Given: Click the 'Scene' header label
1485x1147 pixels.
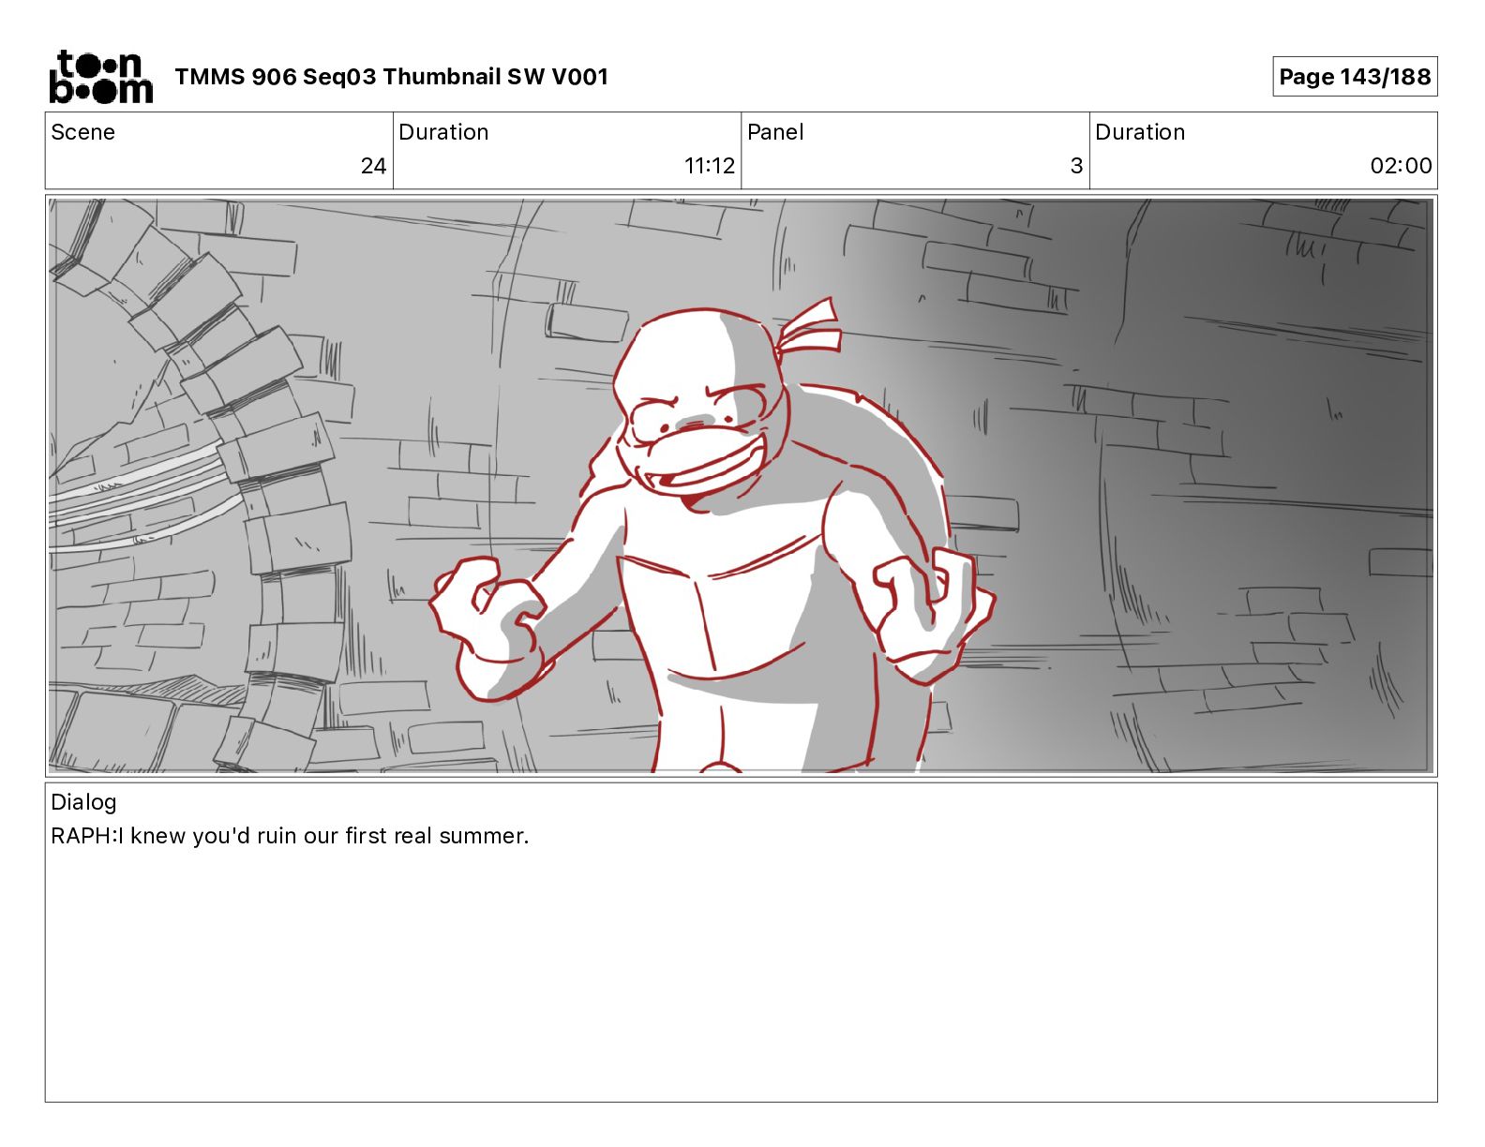Looking at the screenshot, I should 83,132.
